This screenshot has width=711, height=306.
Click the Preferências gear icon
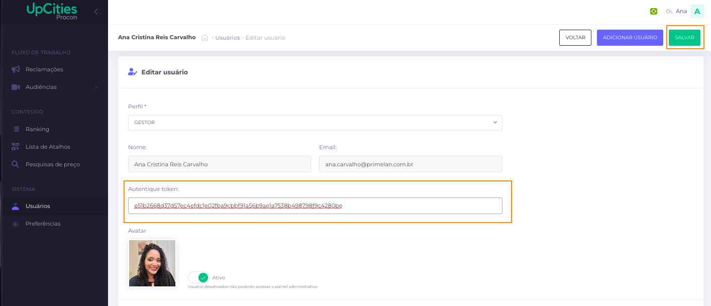[x=16, y=224]
